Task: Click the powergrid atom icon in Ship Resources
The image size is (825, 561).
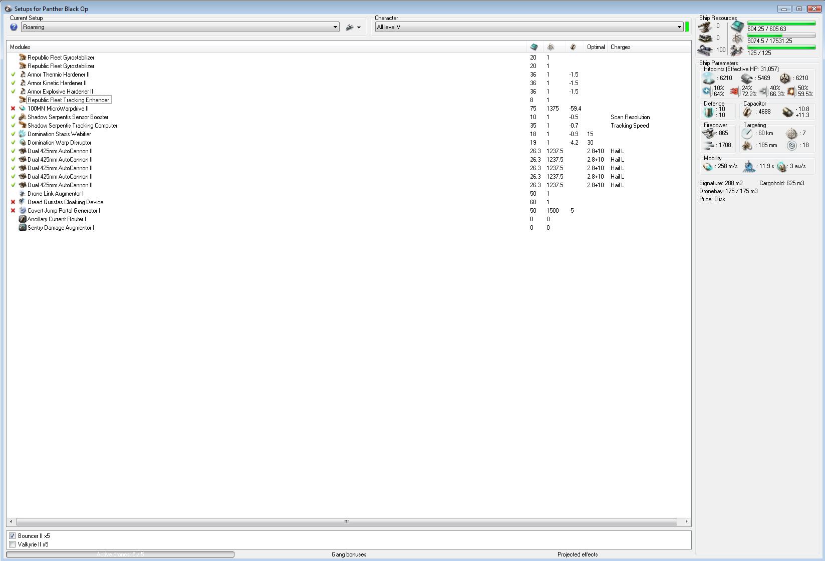Action: coord(737,39)
